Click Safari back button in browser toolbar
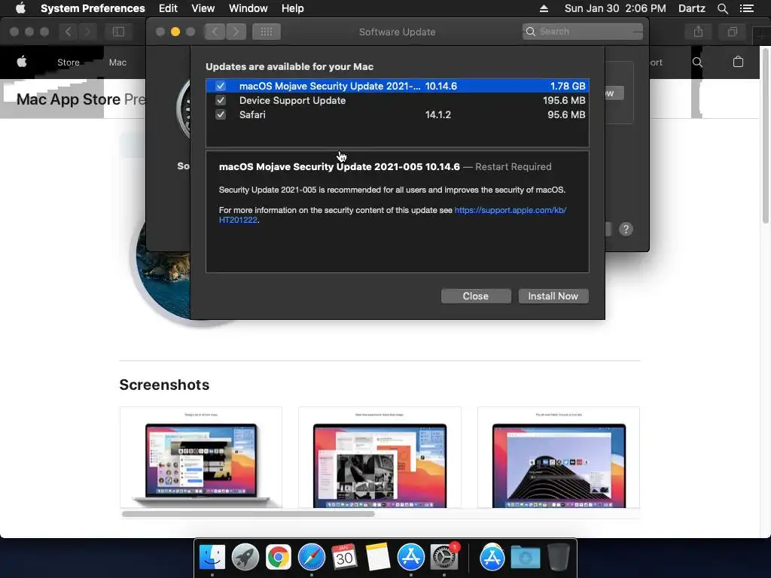Screen dimensions: 771x578 click(x=68, y=32)
